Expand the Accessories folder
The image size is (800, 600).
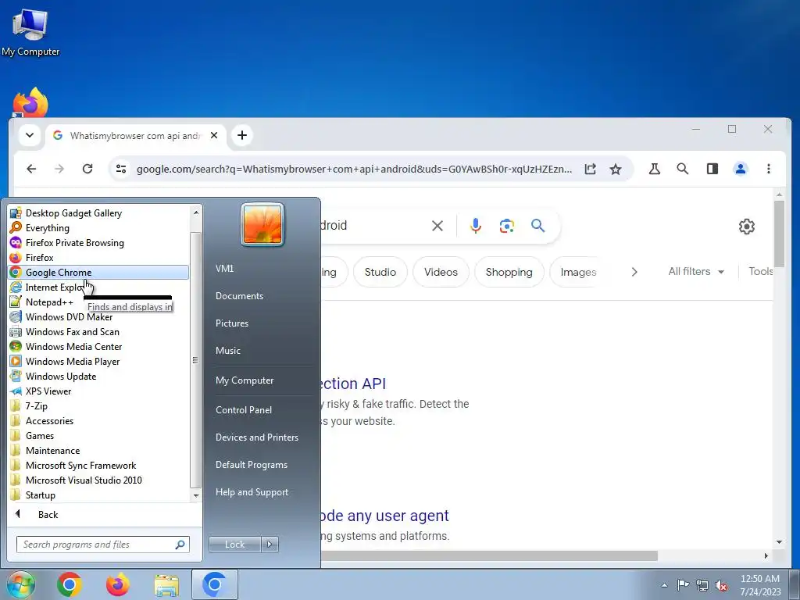click(x=98, y=421)
